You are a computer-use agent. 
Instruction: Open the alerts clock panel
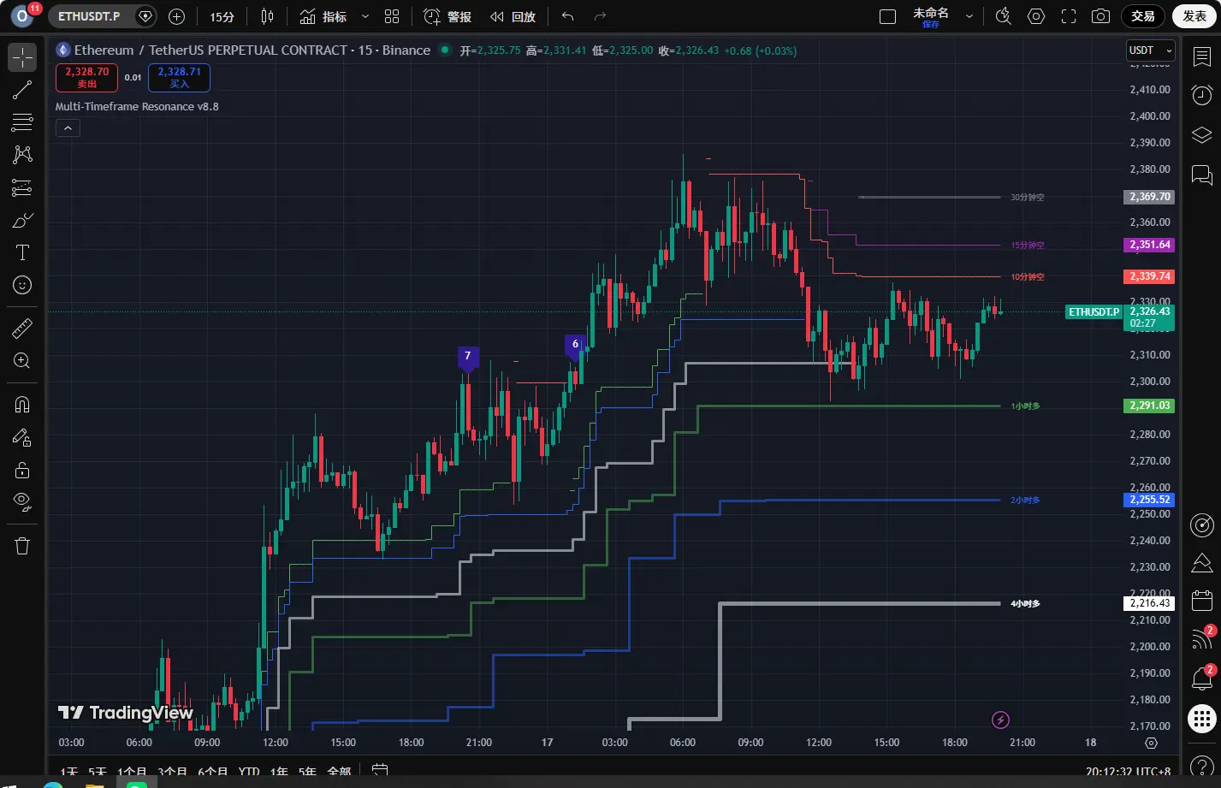coord(1202,94)
